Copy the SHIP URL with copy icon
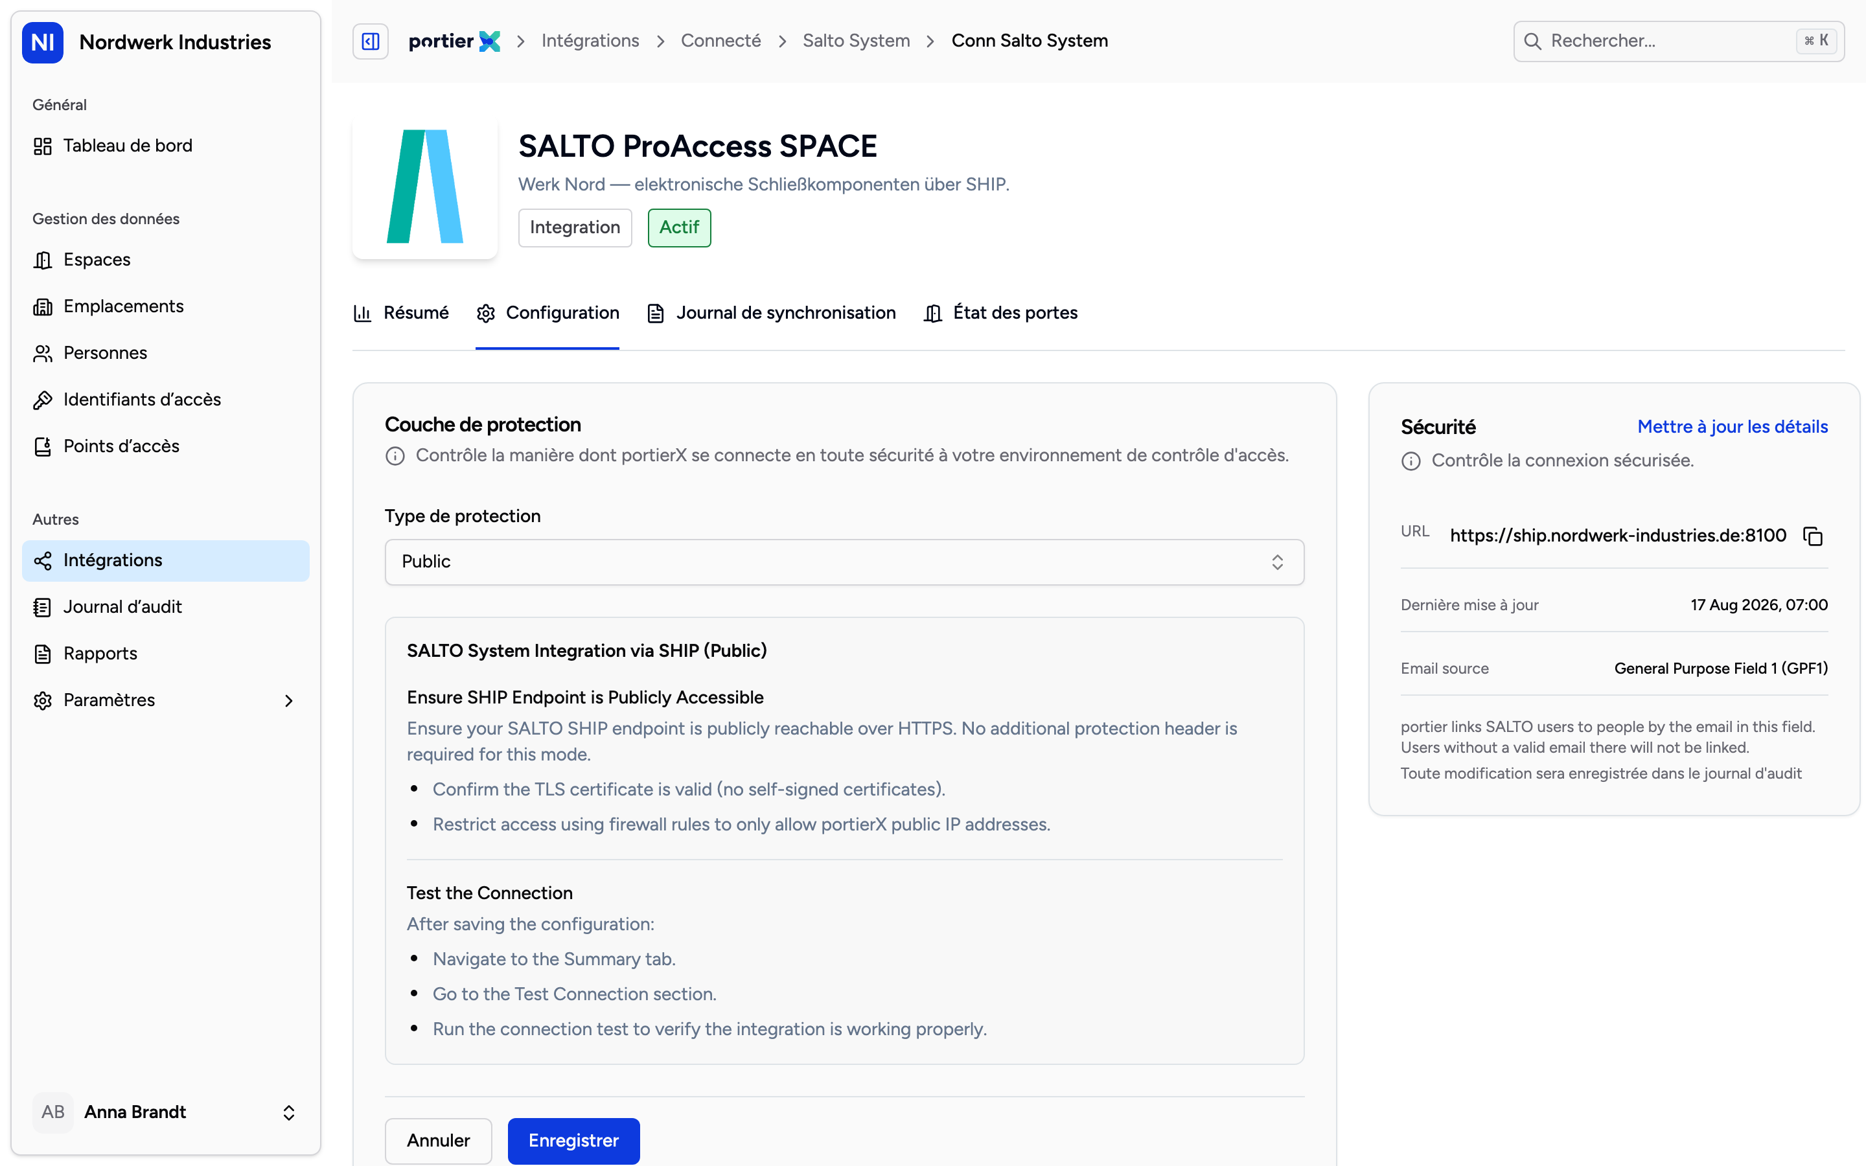Image resolution: width=1866 pixels, height=1166 pixels. tap(1813, 536)
